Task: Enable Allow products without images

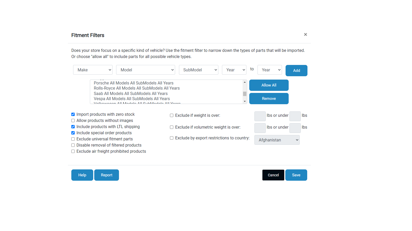Action: [73, 121]
